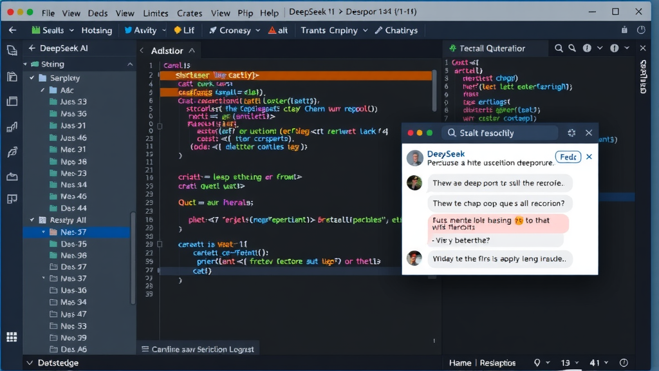659x371 pixels.
Task: Open the settings gear in the chat popup
Action: coord(571,133)
